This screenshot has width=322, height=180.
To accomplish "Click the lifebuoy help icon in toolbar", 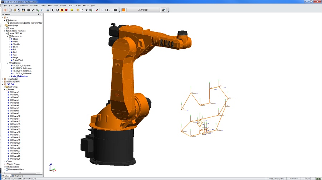I will [5, 10].
